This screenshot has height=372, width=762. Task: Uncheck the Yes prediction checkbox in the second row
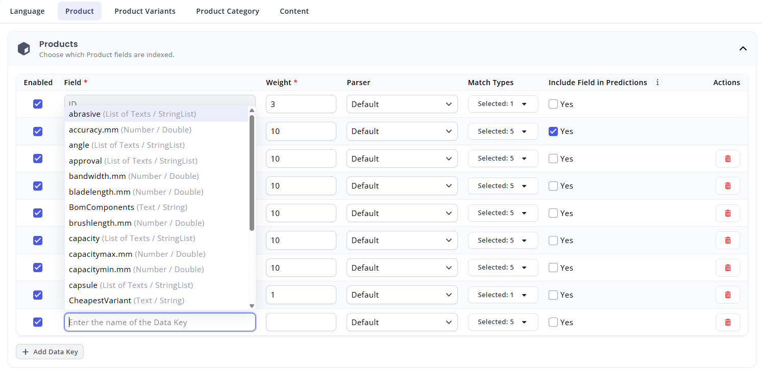(553, 131)
